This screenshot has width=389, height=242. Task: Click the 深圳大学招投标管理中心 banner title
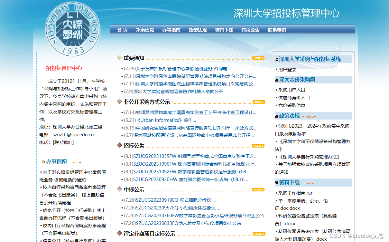tap(286, 13)
